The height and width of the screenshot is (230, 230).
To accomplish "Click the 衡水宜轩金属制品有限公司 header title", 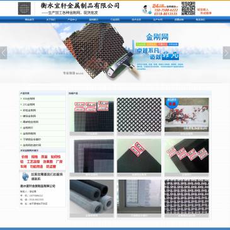I will pyautogui.click(x=80, y=6).
